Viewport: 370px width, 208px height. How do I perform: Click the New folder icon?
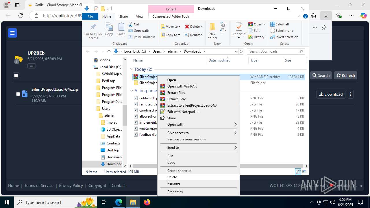click(212, 27)
